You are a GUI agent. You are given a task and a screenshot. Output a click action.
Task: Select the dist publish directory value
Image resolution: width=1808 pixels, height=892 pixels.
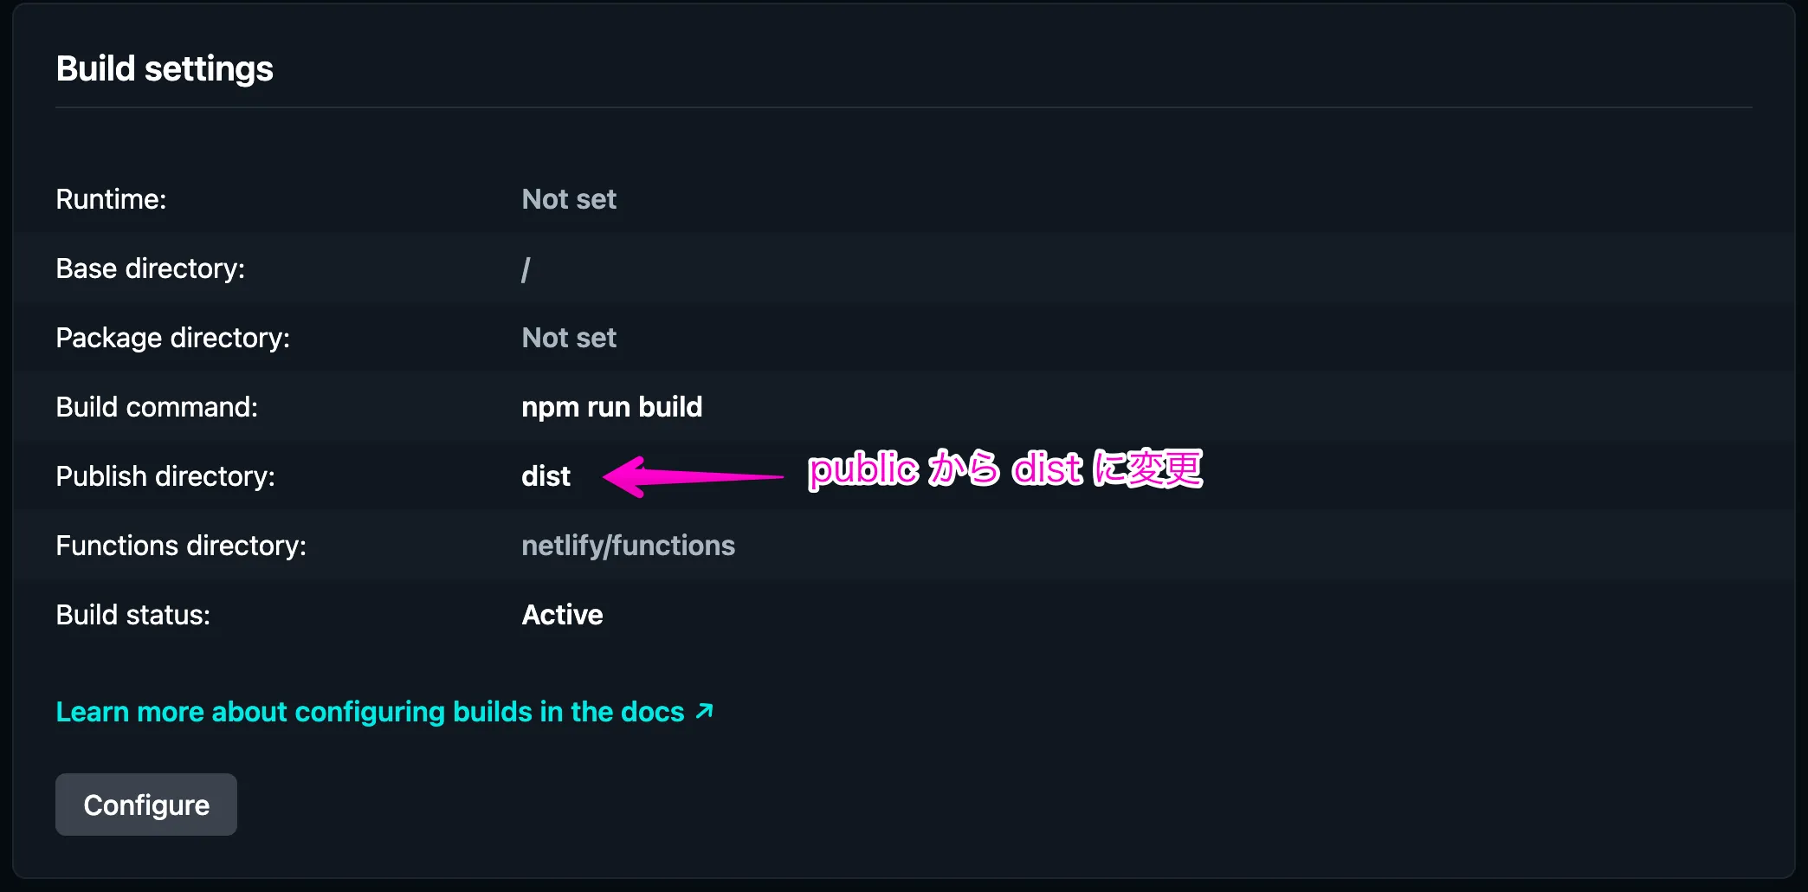click(x=546, y=475)
